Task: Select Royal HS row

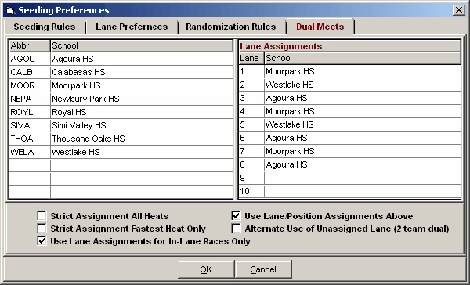Action: [x=142, y=112]
